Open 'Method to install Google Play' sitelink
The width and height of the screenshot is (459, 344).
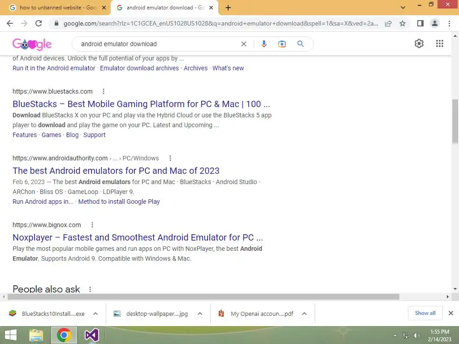tap(119, 202)
